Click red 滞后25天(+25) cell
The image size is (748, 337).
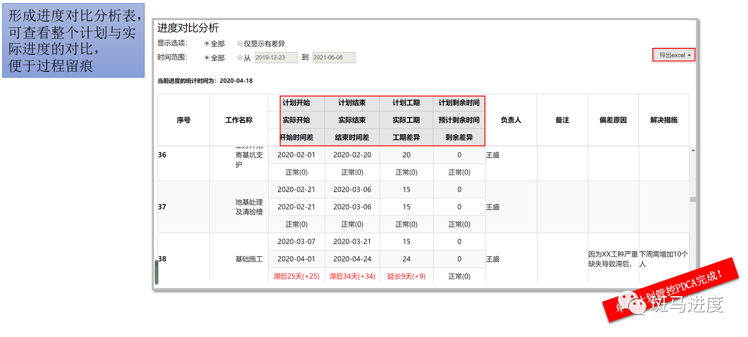(296, 276)
